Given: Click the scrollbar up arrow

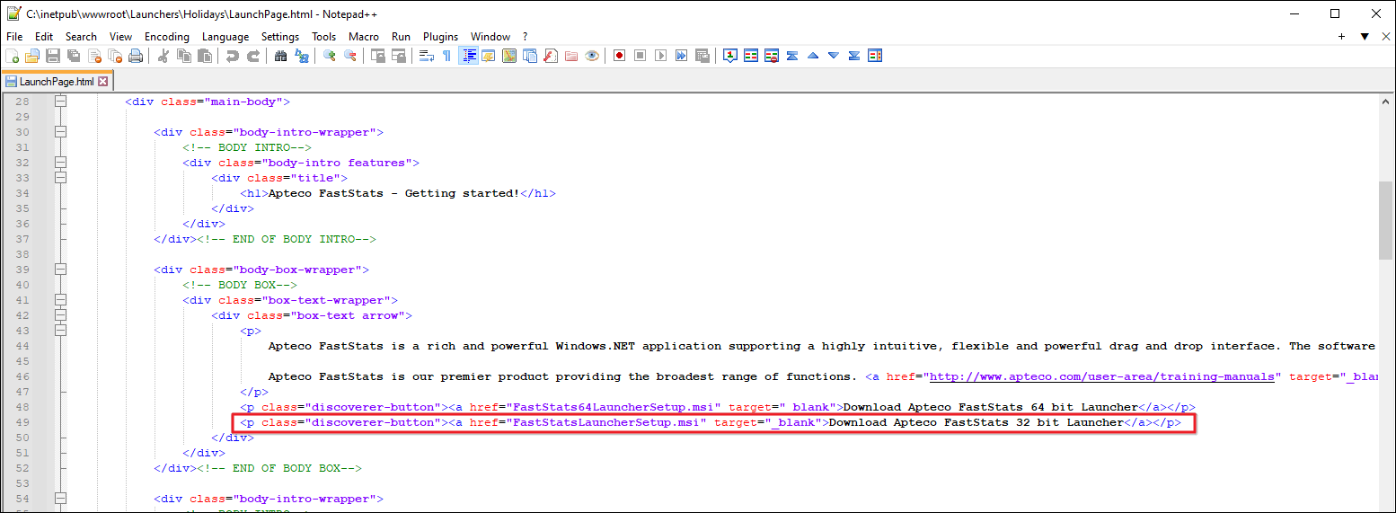Looking at the screenshot, I should pos(1386,102).
